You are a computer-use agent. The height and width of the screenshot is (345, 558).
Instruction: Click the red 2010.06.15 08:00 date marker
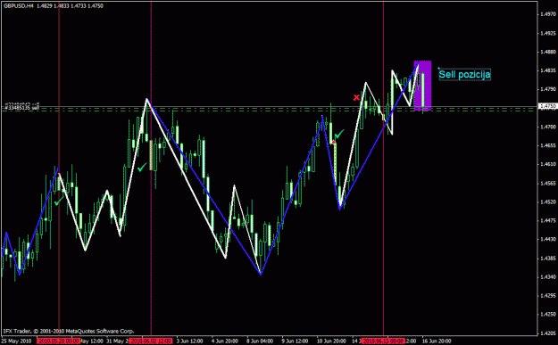pos(383,341)
